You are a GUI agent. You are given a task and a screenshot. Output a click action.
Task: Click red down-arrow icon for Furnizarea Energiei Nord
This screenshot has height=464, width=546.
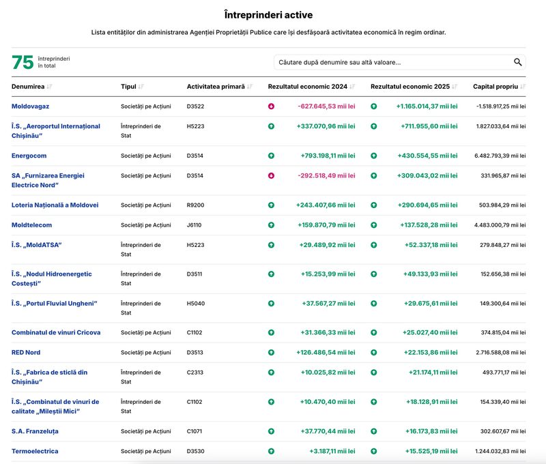pyautogui.click(x=271, y=176)
